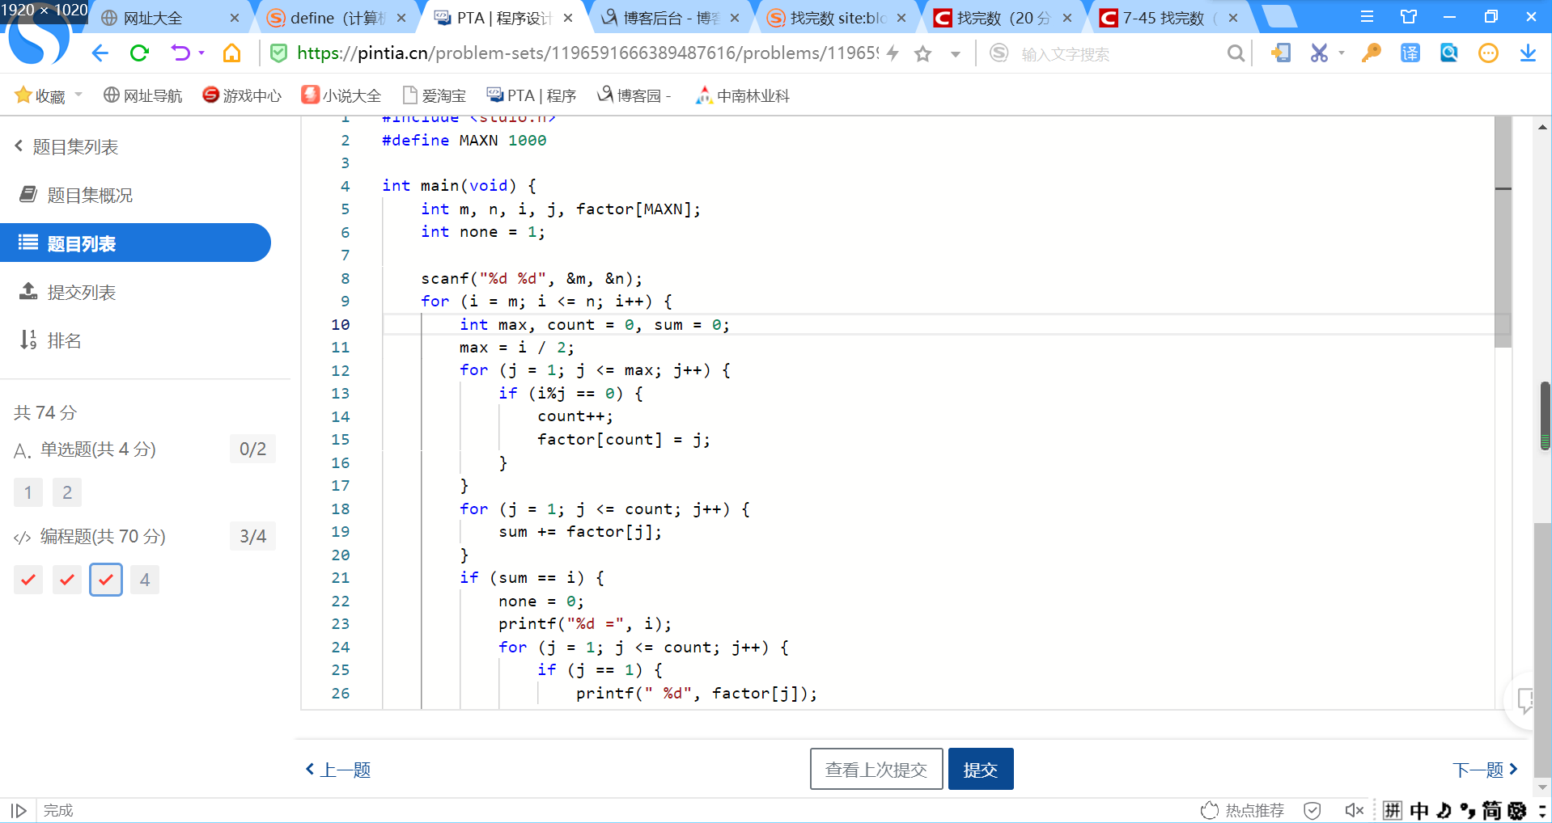Expand the address bar history dropdown arrow
Screen dimensions: 1552x823
(x=956, y=54)
